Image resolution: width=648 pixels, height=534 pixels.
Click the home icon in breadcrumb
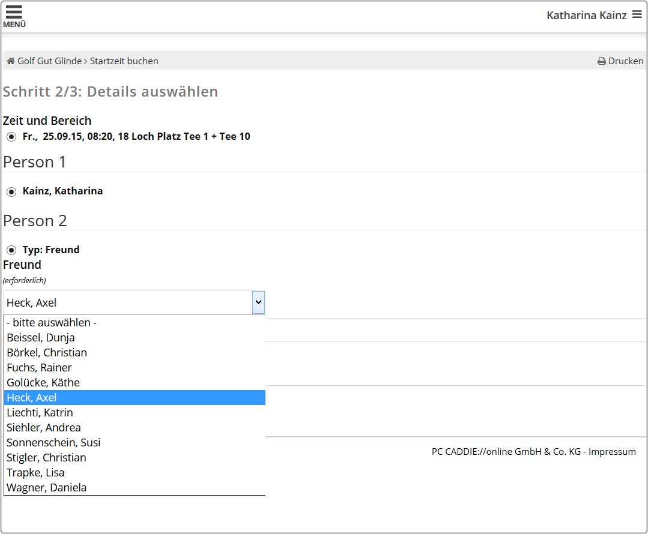[10, 61]
